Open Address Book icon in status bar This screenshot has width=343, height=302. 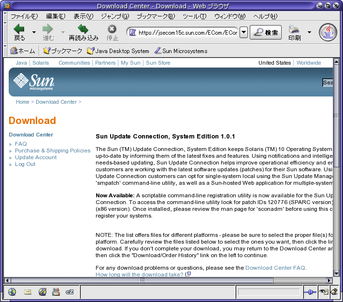coord(56,292)
